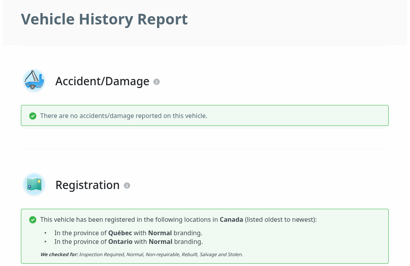Click 'Inspection Required' in the checked list
Image resolution: width=410 pixels, height=266 pixels.
point(101,255)
